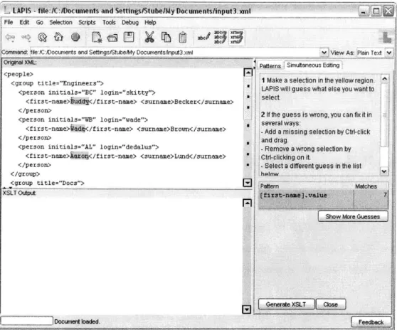
Task: Click XSLT Output scroll up arrow
Action: pos(247,203)
